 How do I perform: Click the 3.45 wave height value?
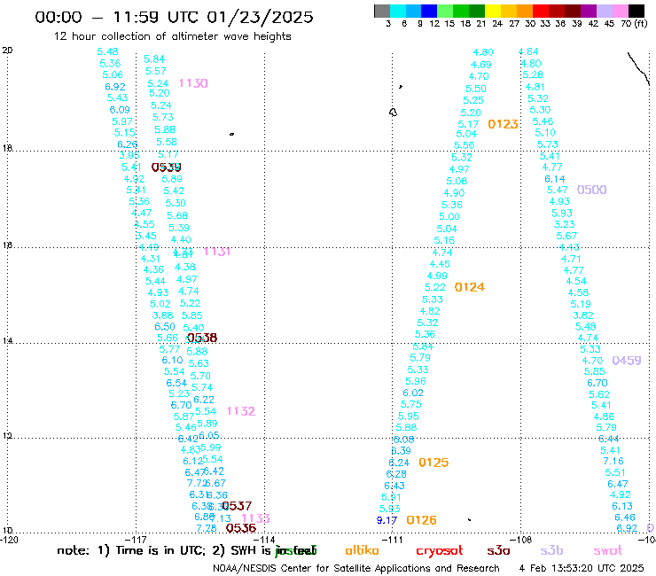pos(146,236)
